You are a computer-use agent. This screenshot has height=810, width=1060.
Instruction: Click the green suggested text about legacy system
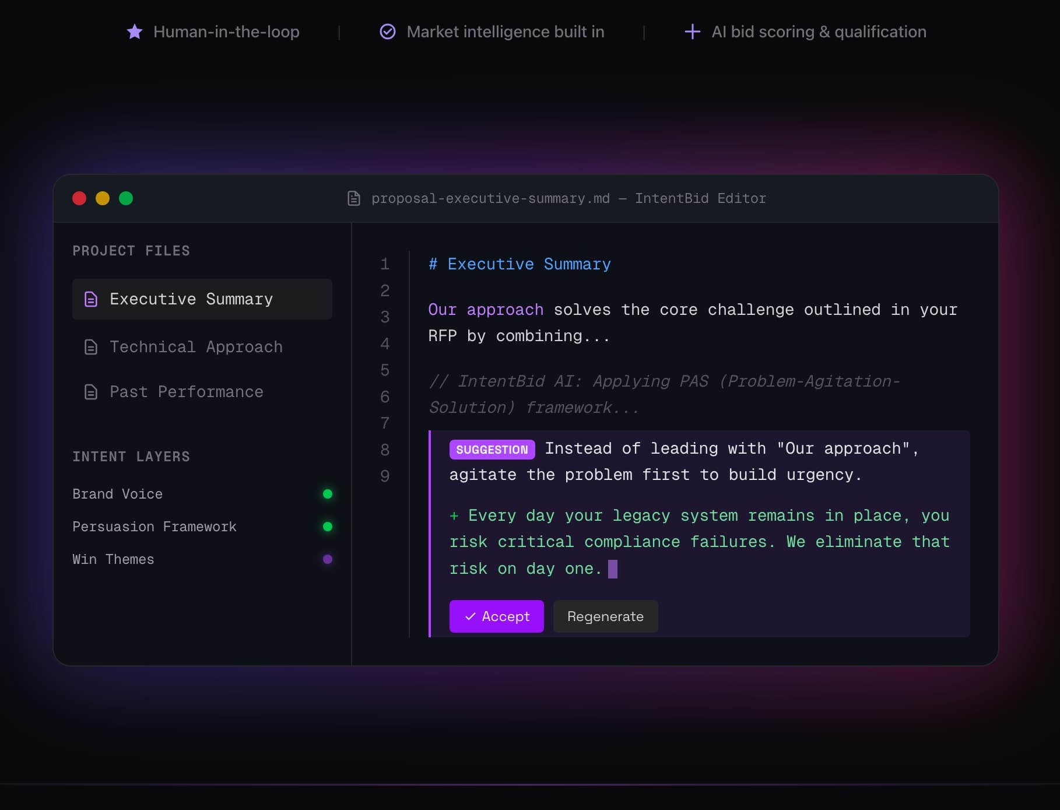point(700,542)
